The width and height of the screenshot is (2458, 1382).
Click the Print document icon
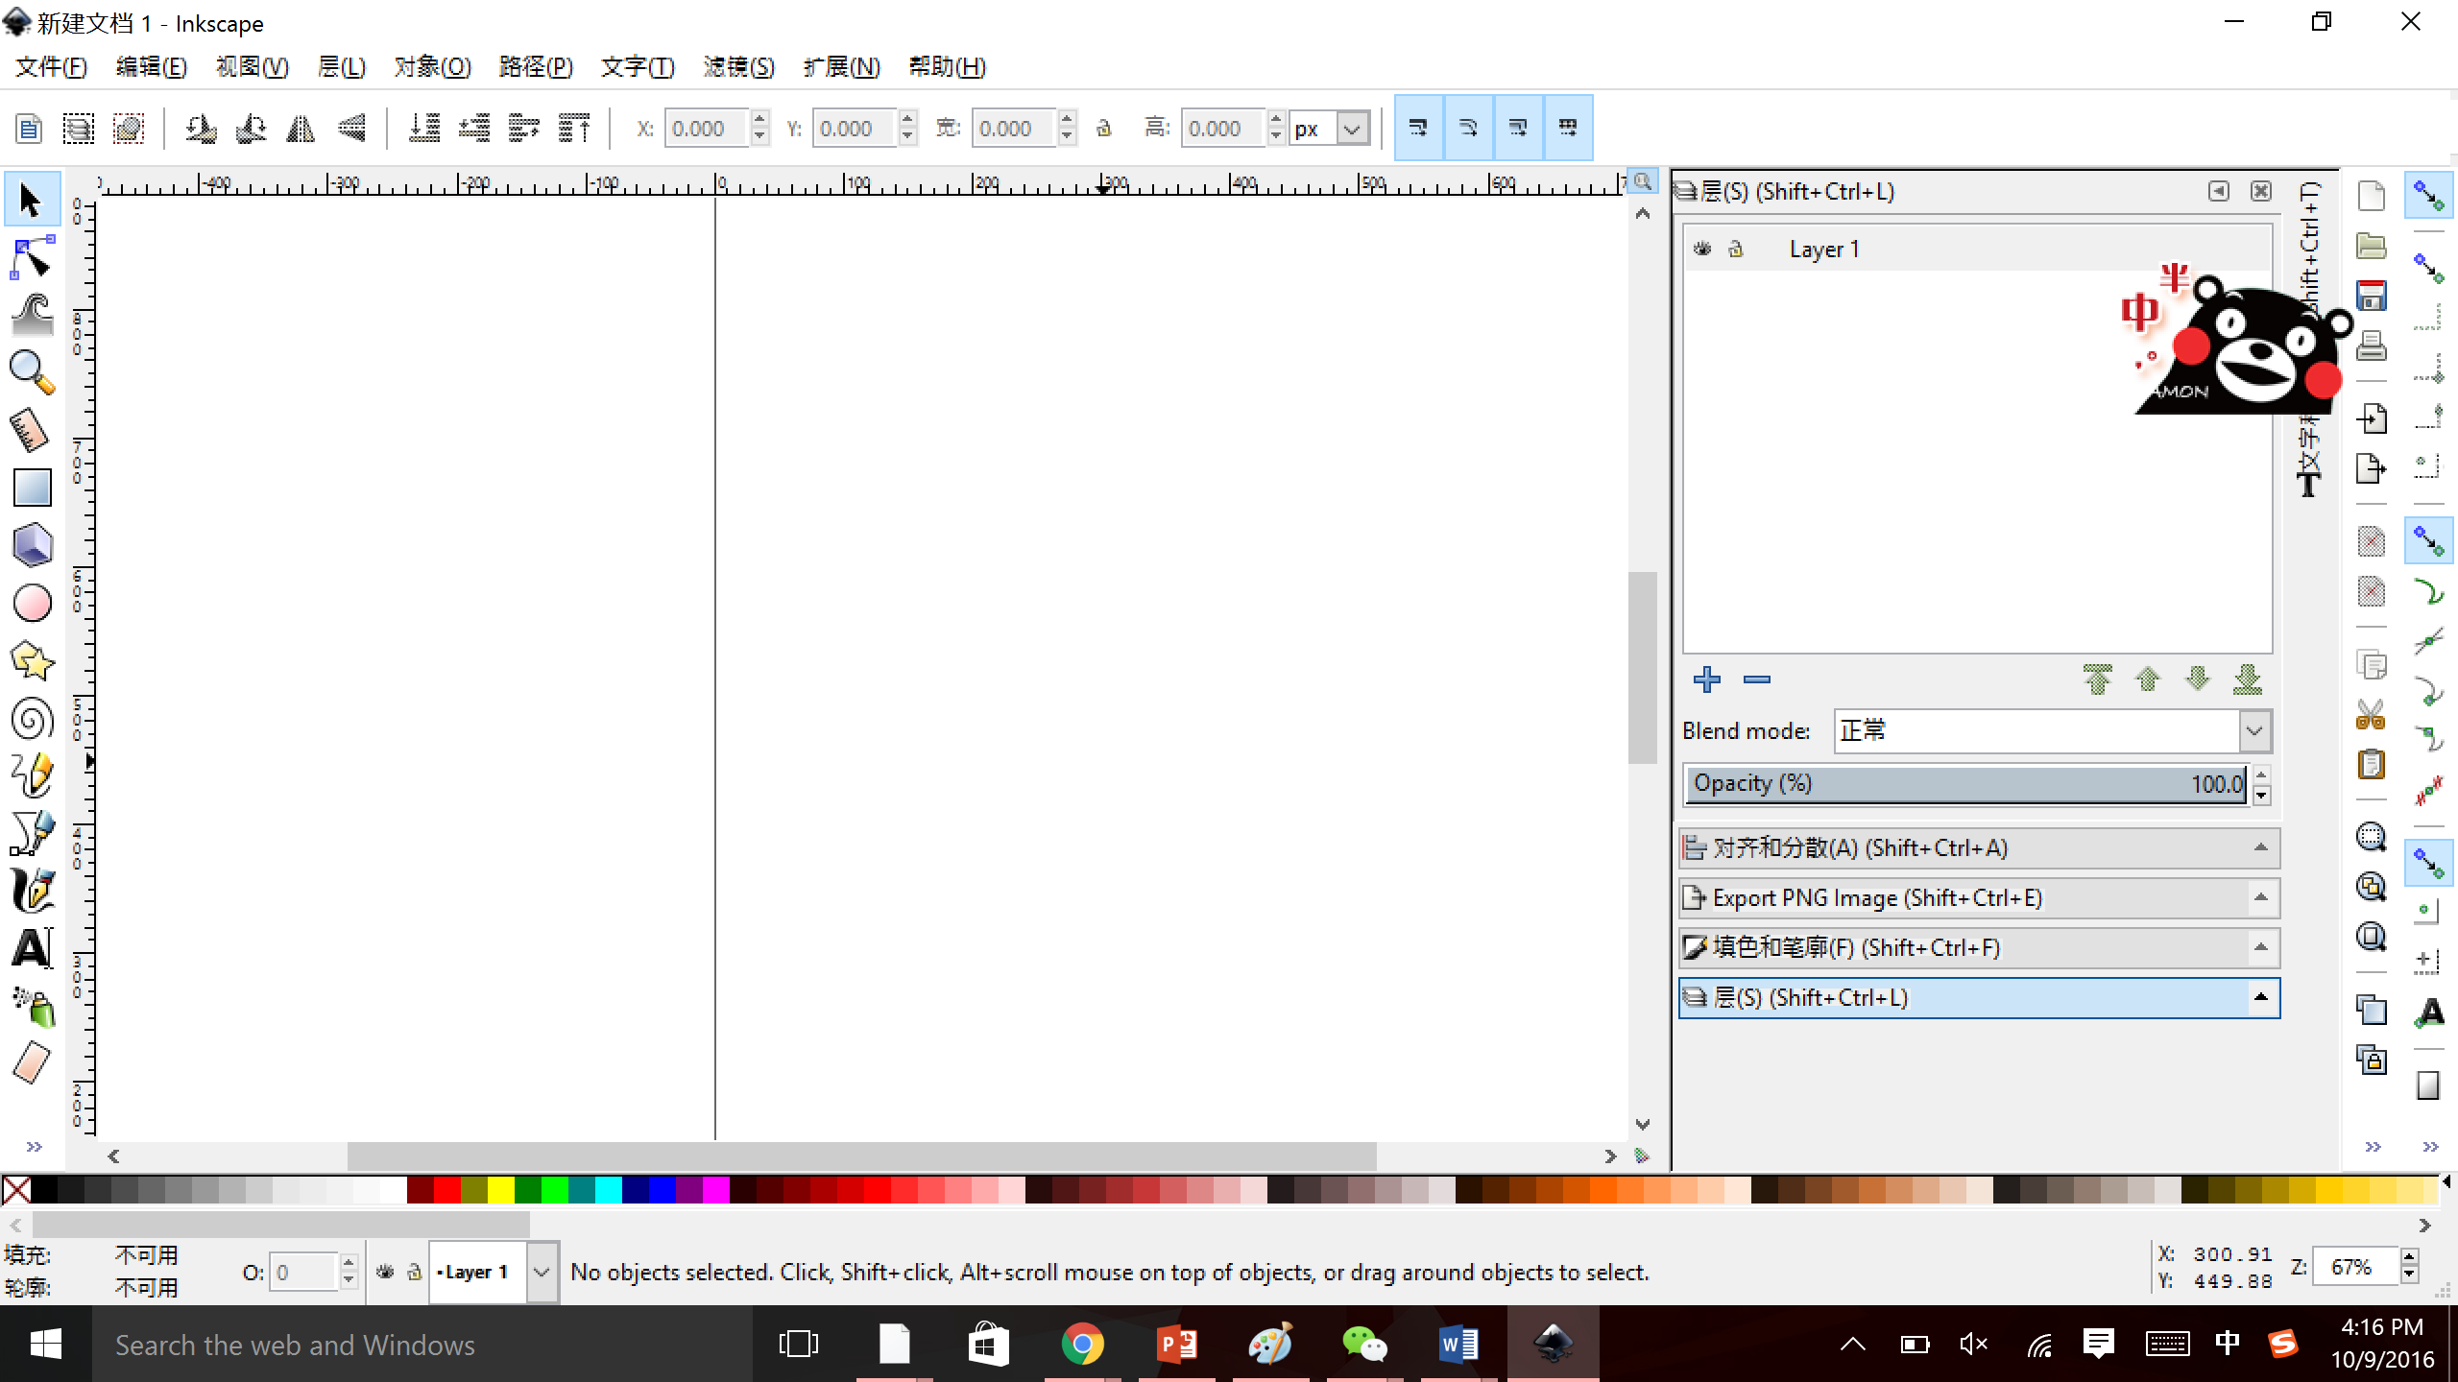(x=2372, y=345)
